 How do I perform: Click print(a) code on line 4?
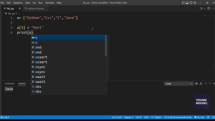[x=25, y=33]
